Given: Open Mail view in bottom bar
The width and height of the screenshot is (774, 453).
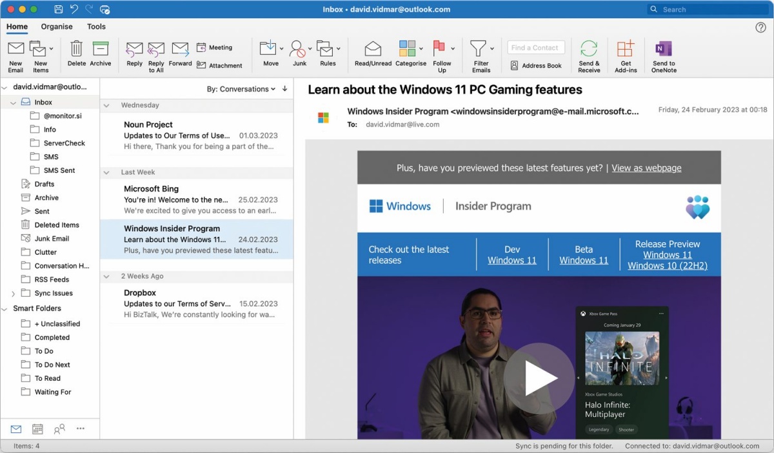Looking at the screenshot, I should click(16, 428).
